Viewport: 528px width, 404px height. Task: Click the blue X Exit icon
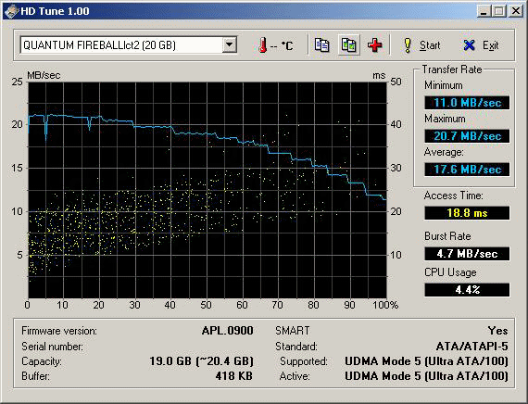pyautogui.click(x=469, y=45)
